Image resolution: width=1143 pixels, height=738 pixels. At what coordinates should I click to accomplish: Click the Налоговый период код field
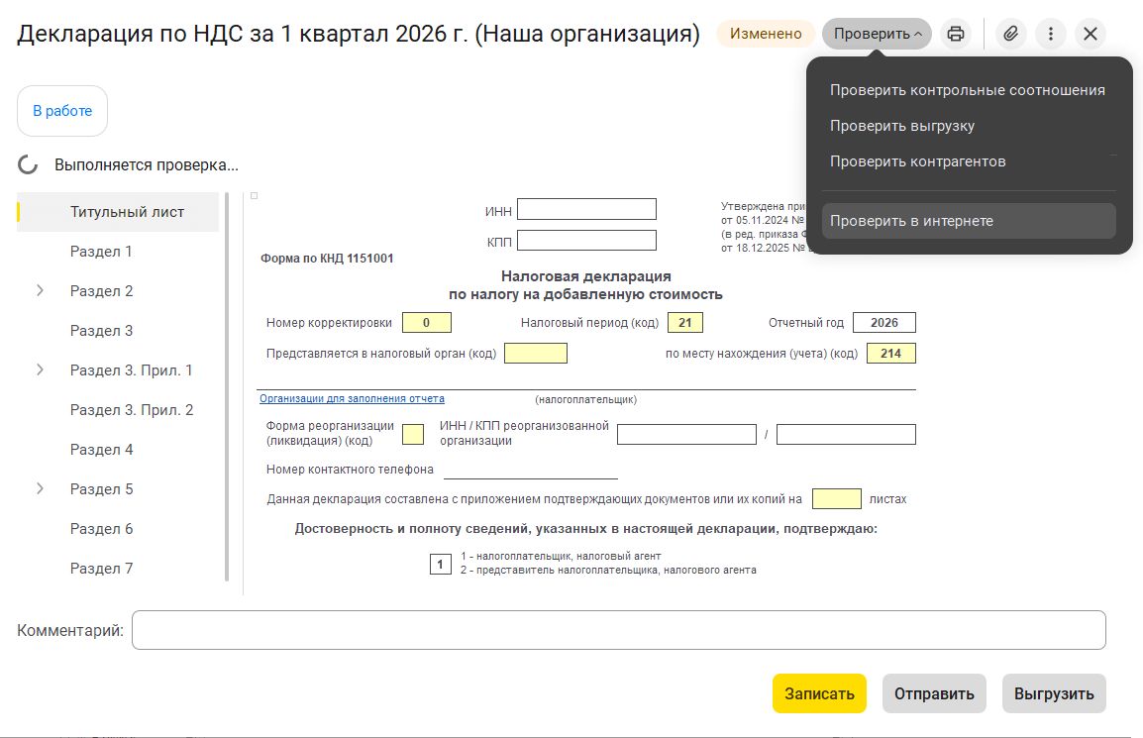tap(684, 323)
